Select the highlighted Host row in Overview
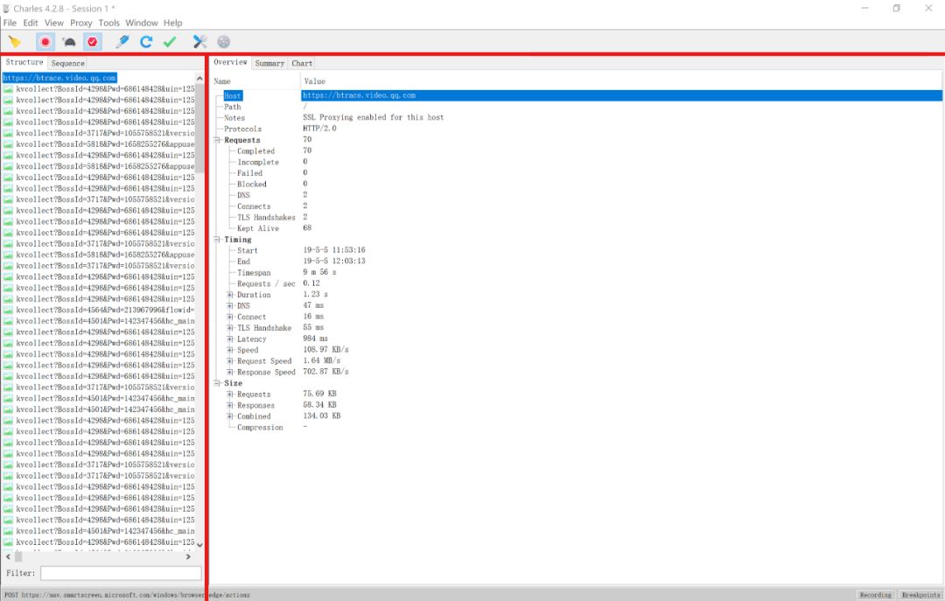This screenshot has width=945, height=601. tap(577, 95)
